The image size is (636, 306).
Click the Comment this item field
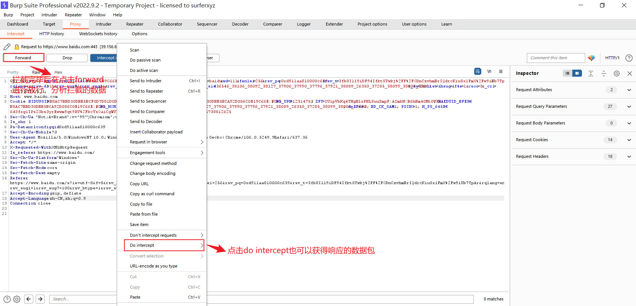(556, 58)
